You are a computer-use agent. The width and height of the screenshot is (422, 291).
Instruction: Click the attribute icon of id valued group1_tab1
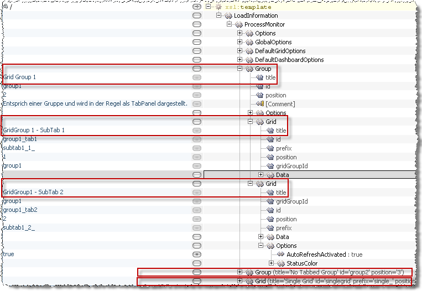click(x=270, y=139)
